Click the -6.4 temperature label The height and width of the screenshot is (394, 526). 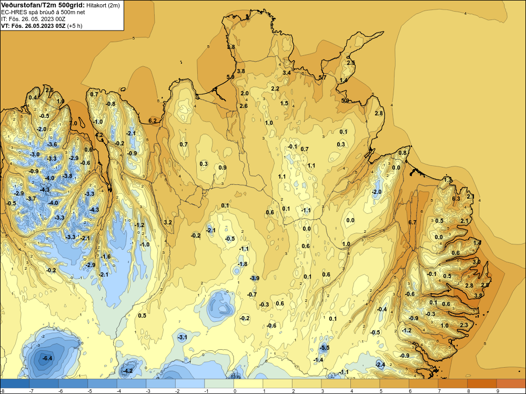tap(47, 358)
